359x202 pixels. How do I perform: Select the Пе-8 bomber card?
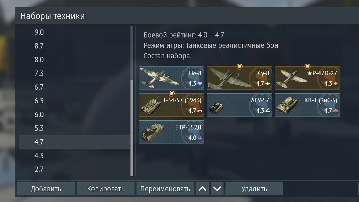point(171,78)
